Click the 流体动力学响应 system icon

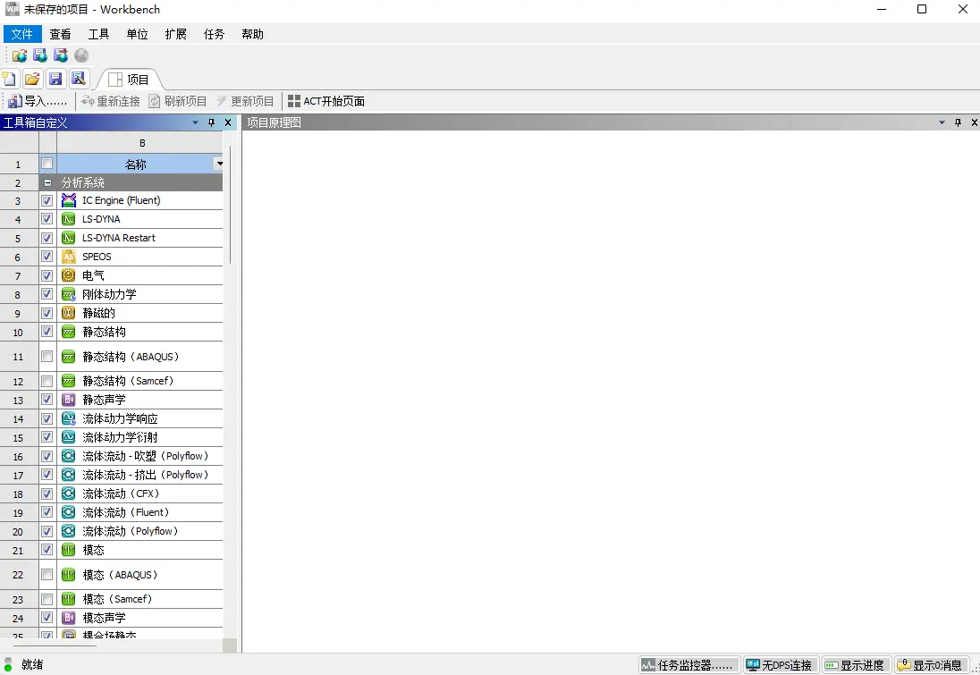[x=69, y=418]
